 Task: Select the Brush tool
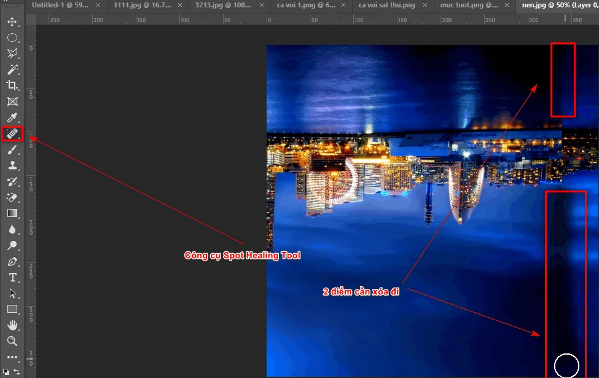[x=12, y=149]
